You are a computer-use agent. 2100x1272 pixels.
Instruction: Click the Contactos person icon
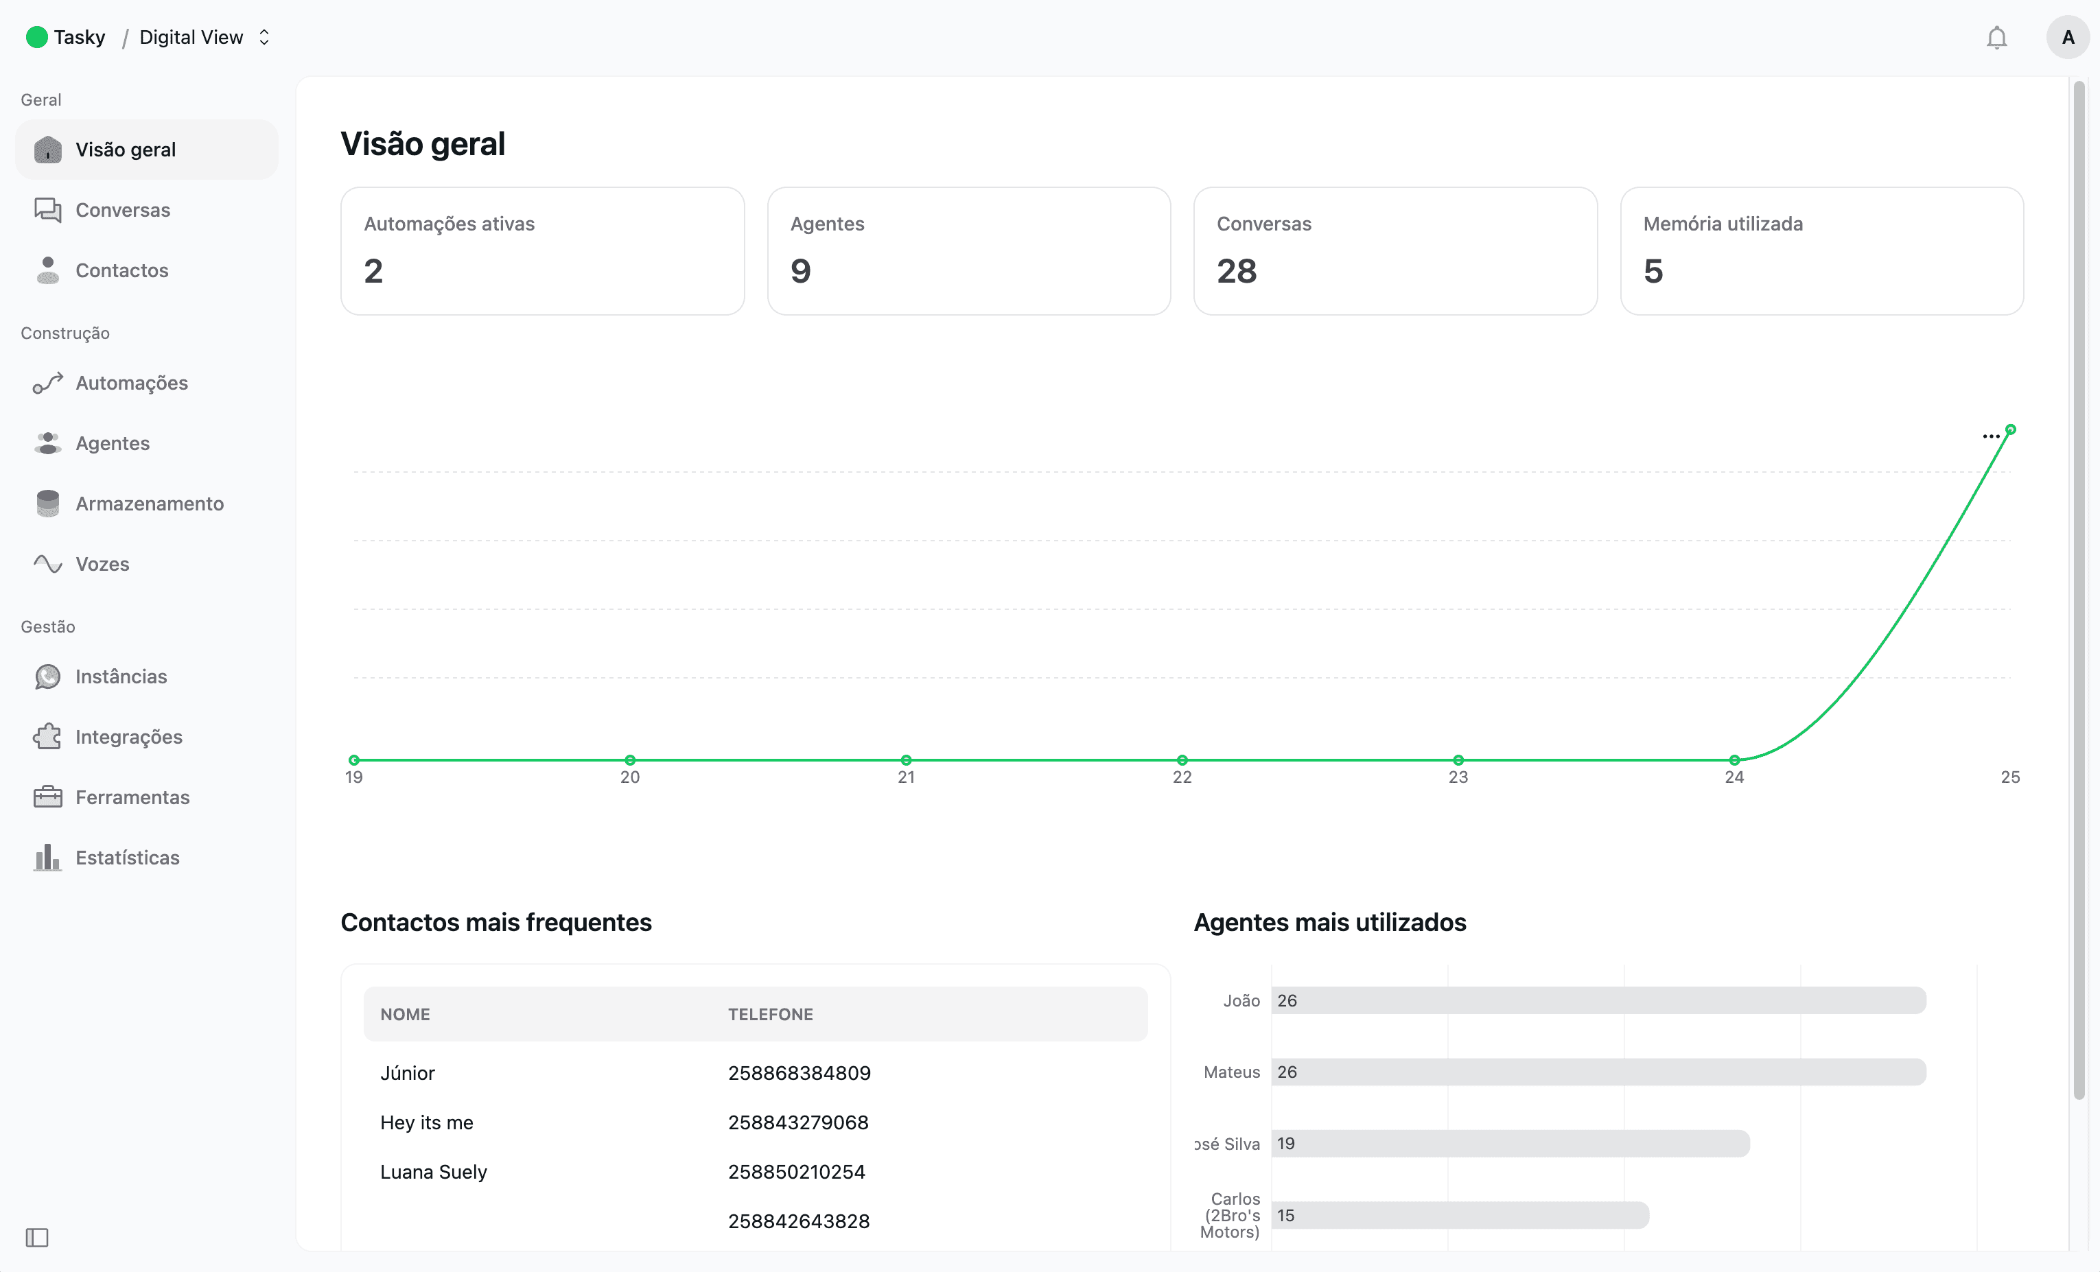48,270
